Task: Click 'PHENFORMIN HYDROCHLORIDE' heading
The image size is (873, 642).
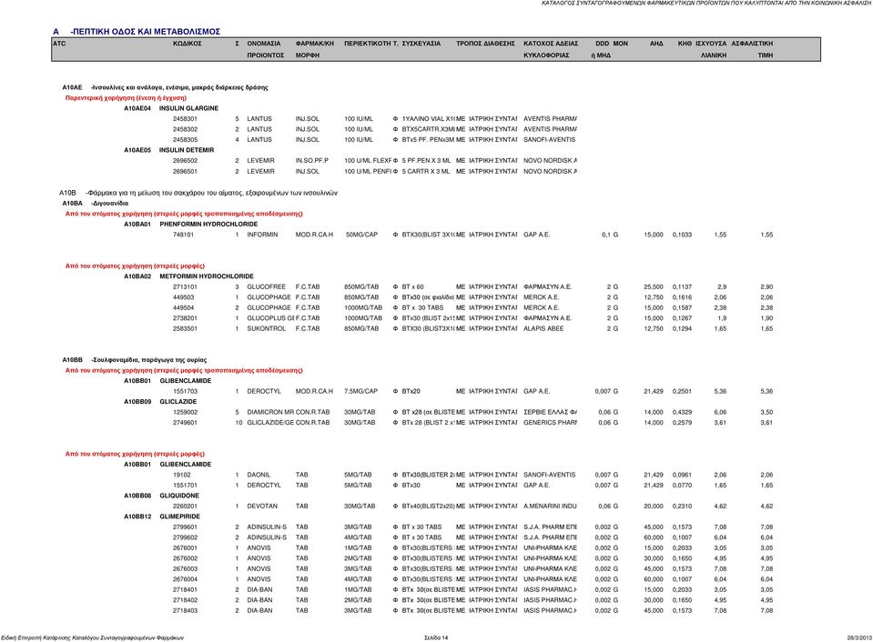Action: (x=208, y=225)
